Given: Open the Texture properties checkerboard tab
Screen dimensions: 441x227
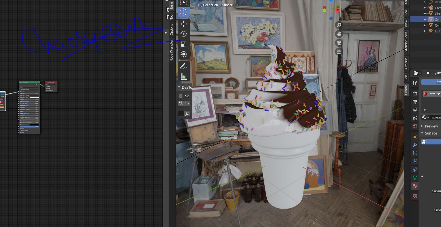Looking at the screenshot, I should 415,196.
